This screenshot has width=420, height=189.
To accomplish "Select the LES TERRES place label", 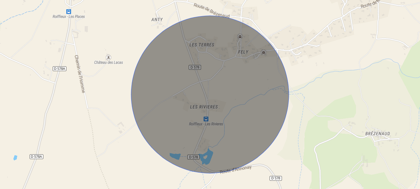I will (202, 45).
